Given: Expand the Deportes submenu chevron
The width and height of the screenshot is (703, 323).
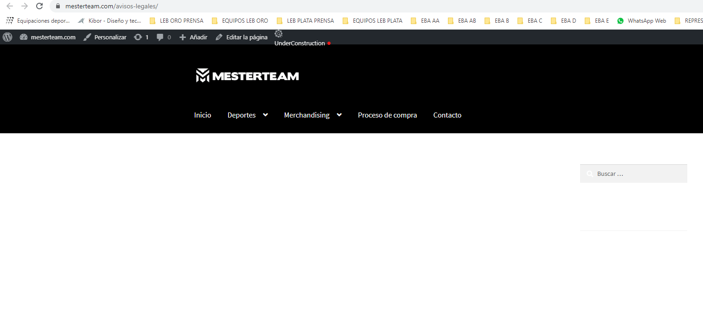Looking at the screenshot, I should [265, 115].
